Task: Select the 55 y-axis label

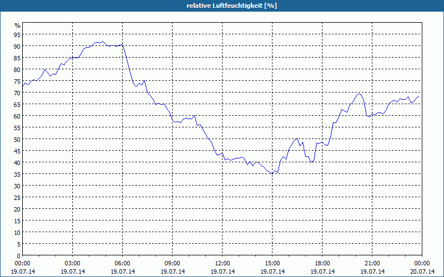Action: tap(17, 128)
